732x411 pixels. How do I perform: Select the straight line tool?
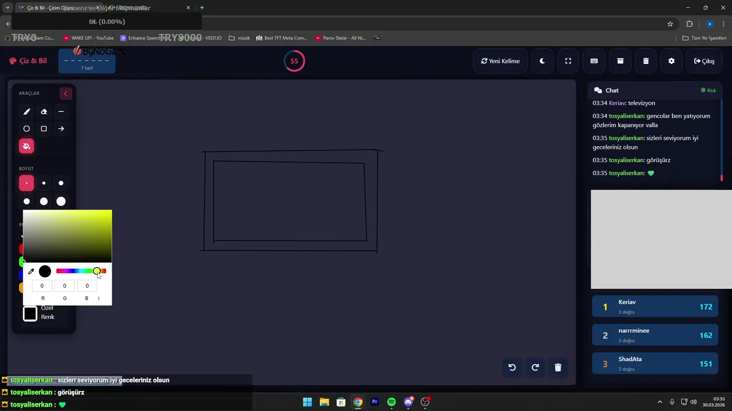[x=61, y=112]
